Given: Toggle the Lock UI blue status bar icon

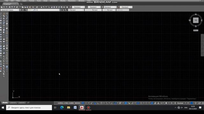Looking at the screenshot, I should 192,103.
